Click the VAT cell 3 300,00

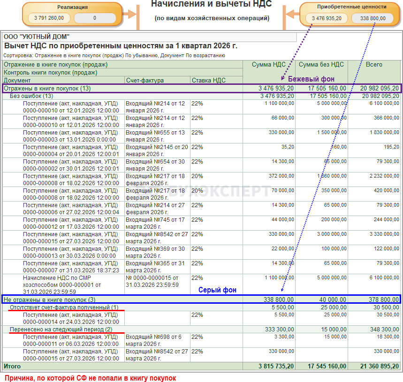point(284,337)
